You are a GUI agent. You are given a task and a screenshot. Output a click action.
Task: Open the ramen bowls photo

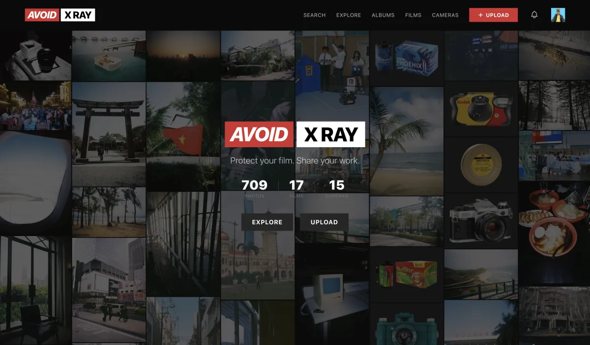(554, 234)
